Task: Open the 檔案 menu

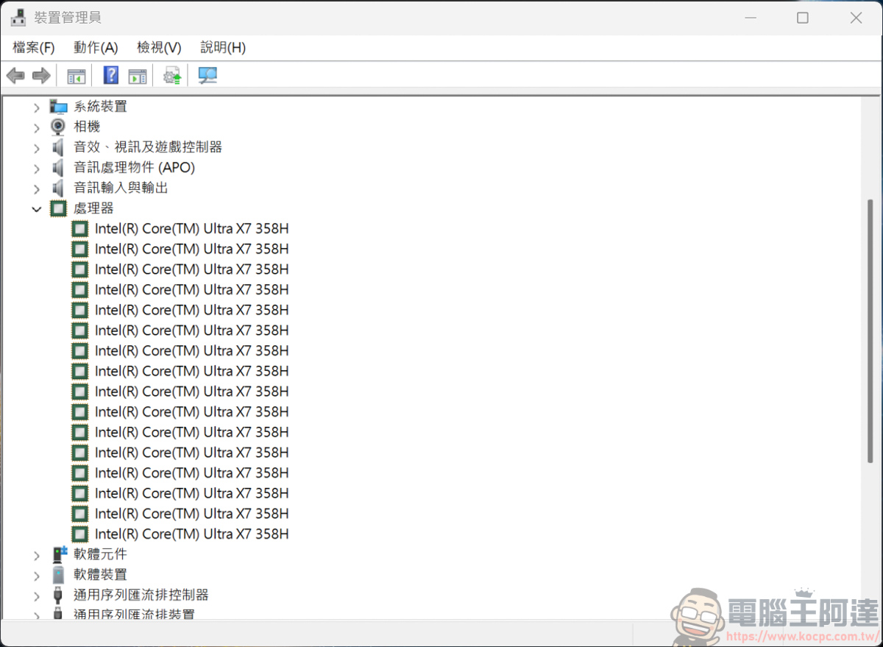Action: pyautogui.click(x=32, y=47)
